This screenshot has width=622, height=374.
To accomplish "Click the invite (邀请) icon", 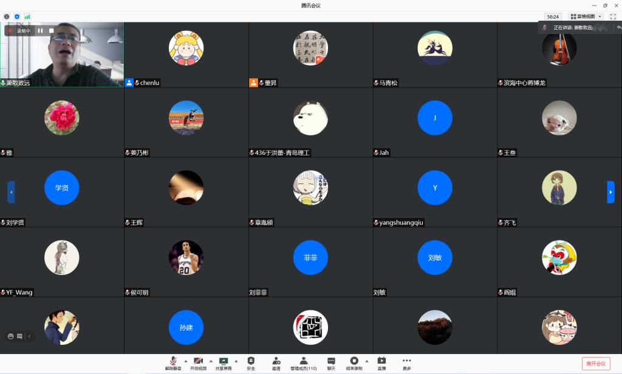I will (276, 363).
